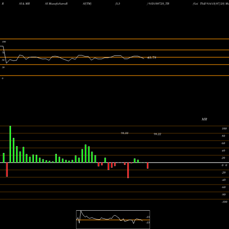Click the 80 tick on MR axis
The height and width of the screenshot is (229, 229).
224,136
